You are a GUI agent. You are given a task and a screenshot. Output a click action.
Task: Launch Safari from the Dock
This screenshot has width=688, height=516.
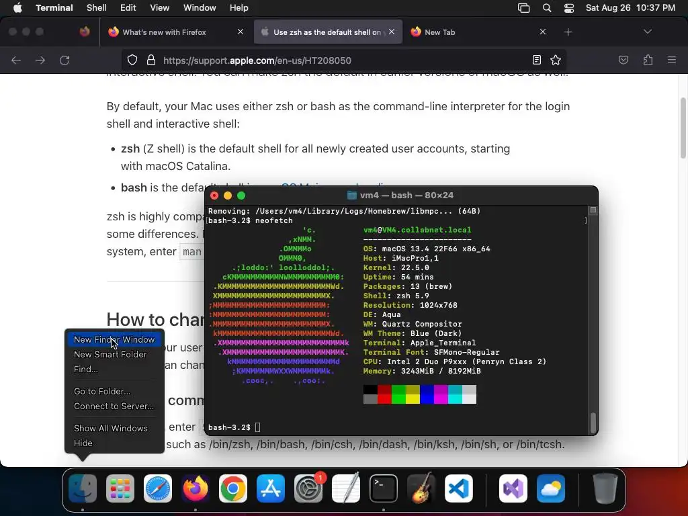(x=158, y=488)
